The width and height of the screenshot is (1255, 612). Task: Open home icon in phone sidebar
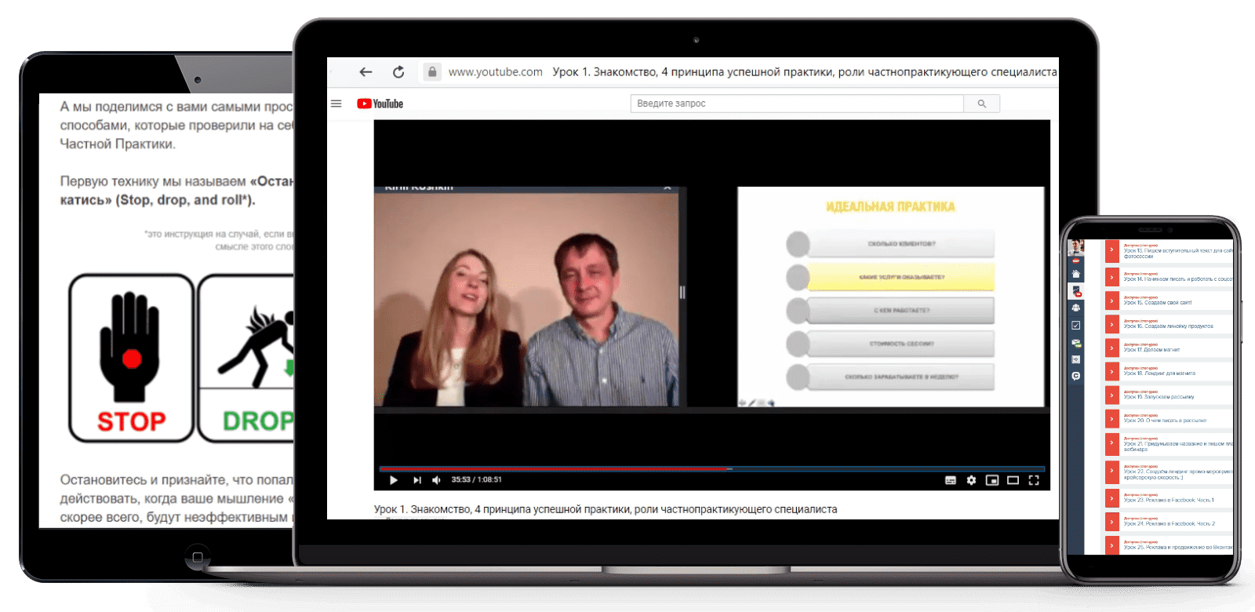point(1076,274)
